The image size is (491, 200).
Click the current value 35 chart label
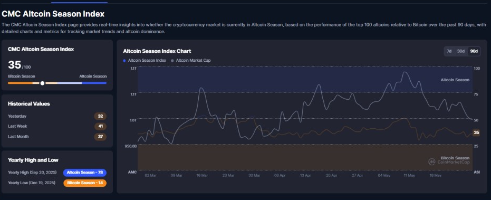476,132
